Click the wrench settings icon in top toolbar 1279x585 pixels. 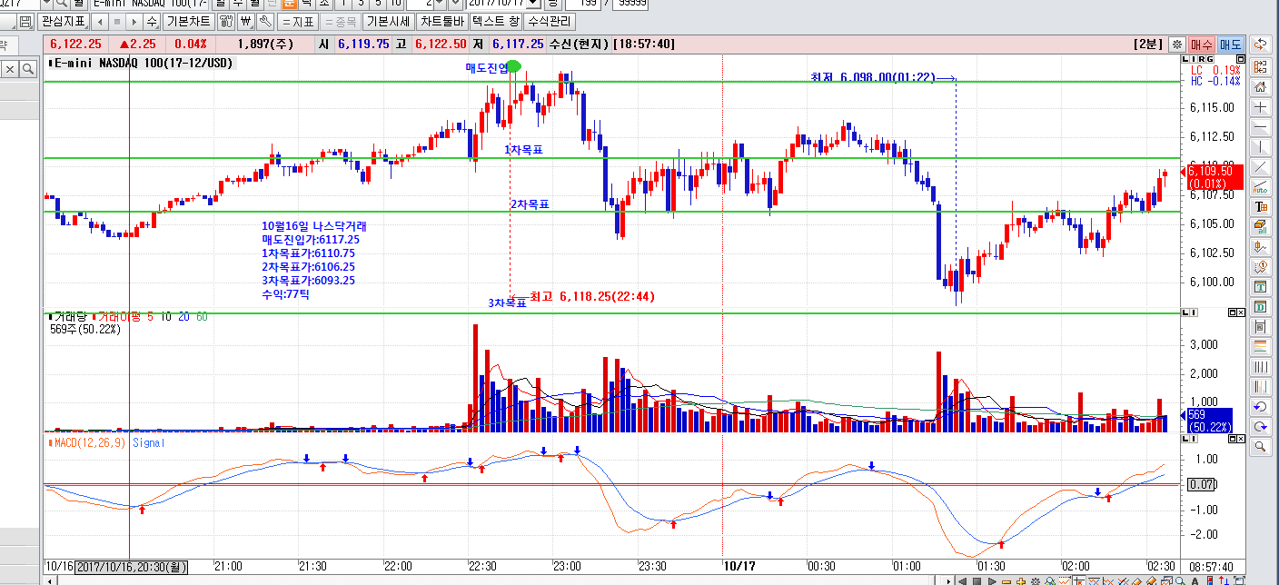(x=265, y=21)
